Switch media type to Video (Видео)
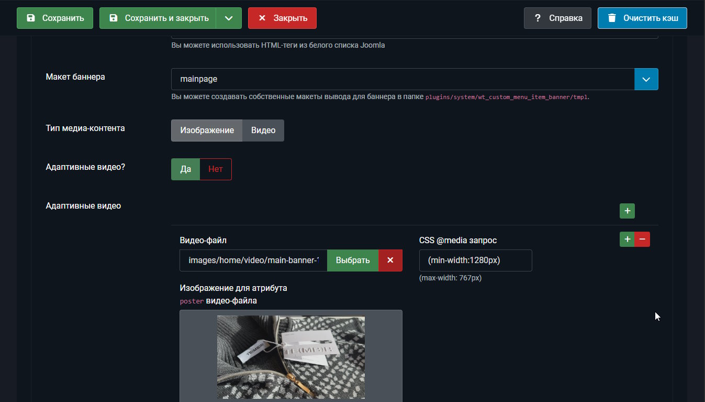Viewport: 705px width, 402px height. pos(263,131)
